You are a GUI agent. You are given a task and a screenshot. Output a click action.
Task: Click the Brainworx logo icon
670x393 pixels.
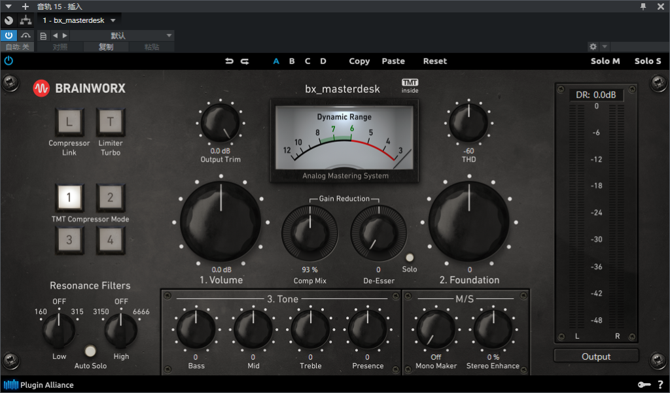(41, 88)
